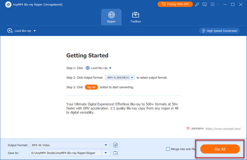Click the key register icon

[x=197, y=5]
